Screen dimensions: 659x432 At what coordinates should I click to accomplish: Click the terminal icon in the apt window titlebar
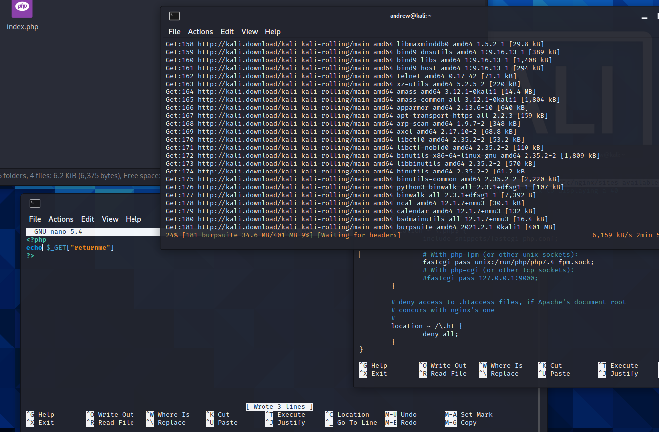pyautogui.click(x=174, y=16)
